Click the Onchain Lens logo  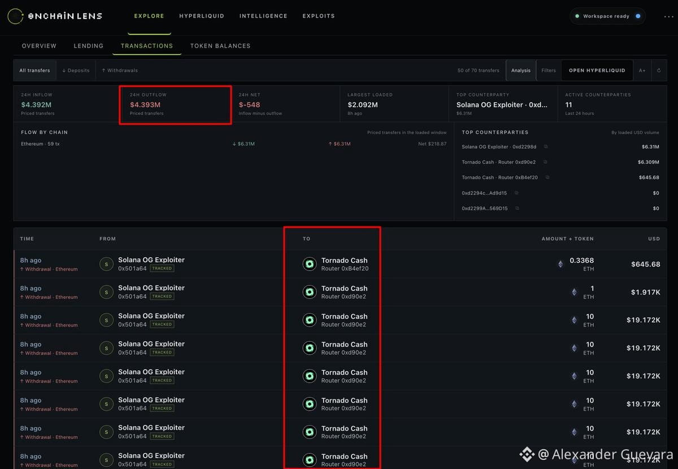55,16
